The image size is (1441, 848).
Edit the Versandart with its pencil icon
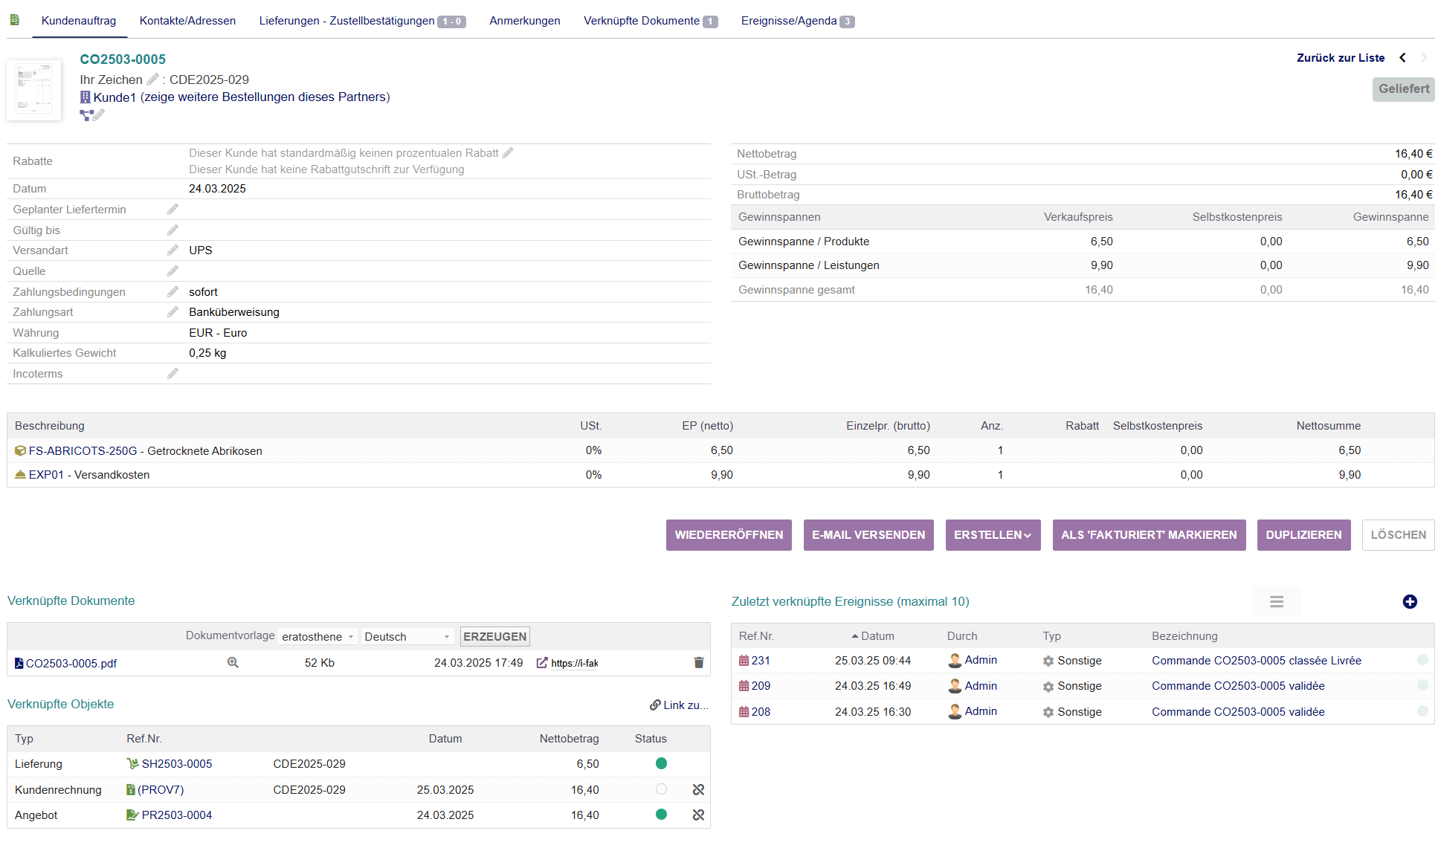tap(173, 250)
